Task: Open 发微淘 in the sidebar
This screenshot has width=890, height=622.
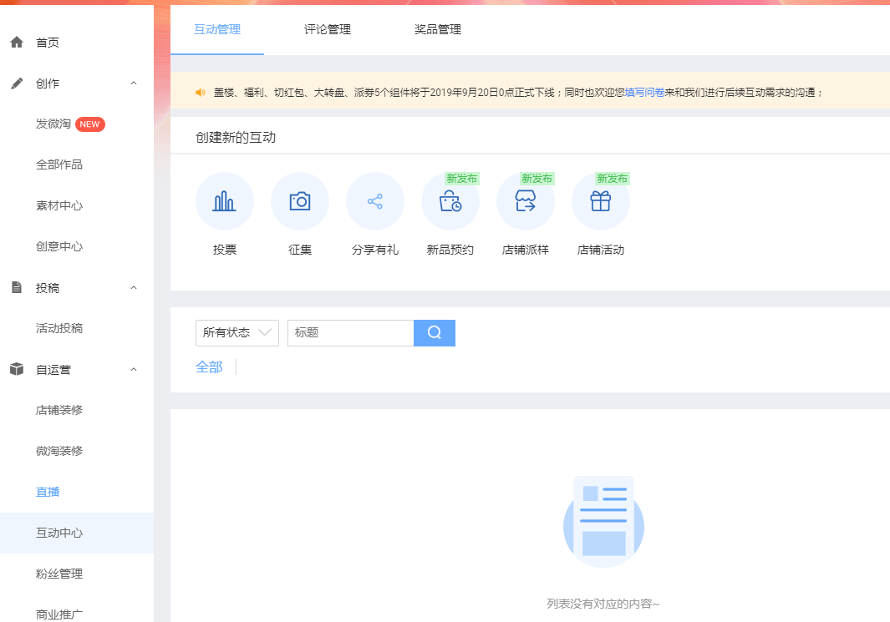Action: coord(53,124)
